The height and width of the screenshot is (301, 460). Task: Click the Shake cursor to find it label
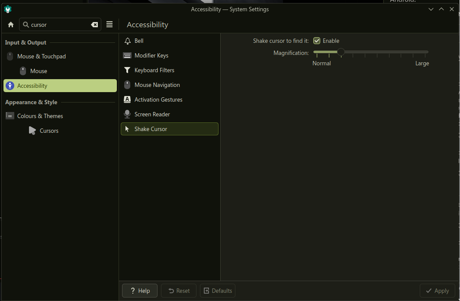281,41
